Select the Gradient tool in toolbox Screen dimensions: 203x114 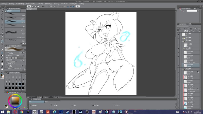point(2,61)
